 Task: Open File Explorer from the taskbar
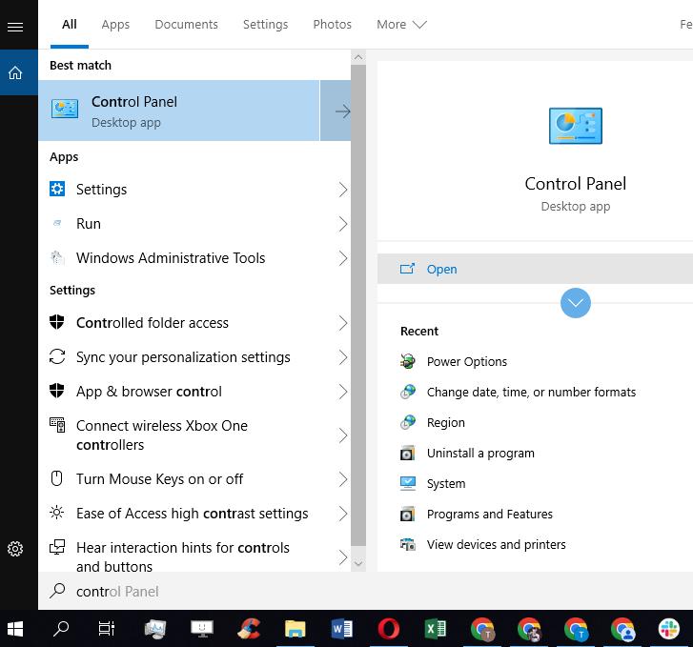(295, 629)
